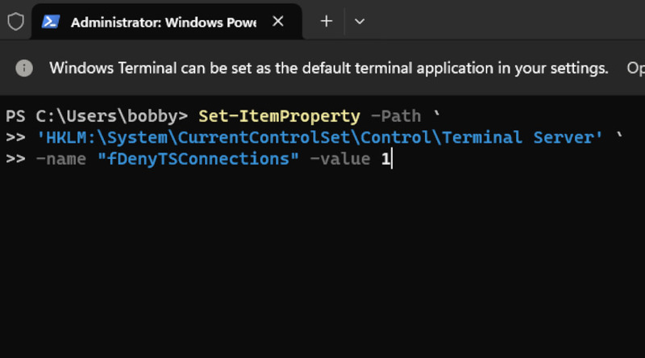The image size is (645, 358).
Task: Click the -name parameter text
Action: 61,159
